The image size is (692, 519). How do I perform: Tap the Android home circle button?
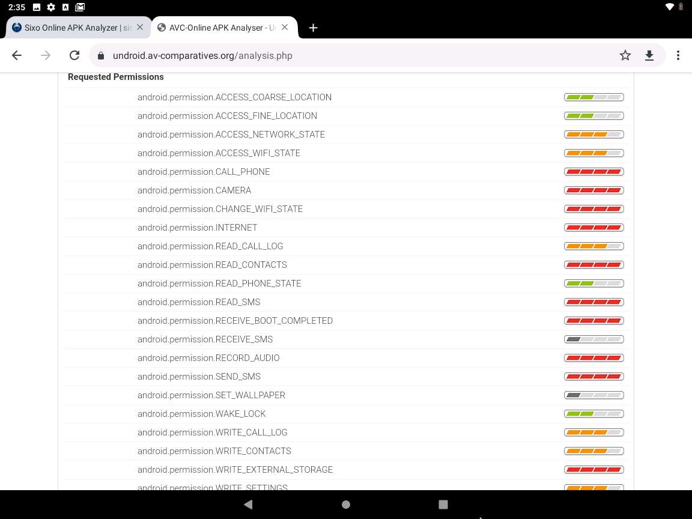click(345, 504)
